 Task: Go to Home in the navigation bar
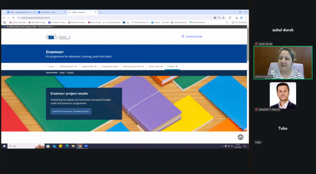[51, 66]
